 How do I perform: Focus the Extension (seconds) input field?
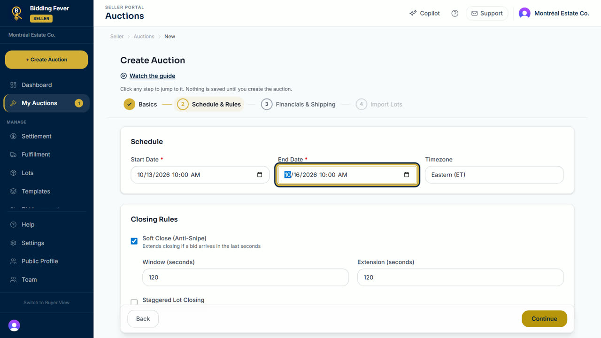(x=461, y=277)
